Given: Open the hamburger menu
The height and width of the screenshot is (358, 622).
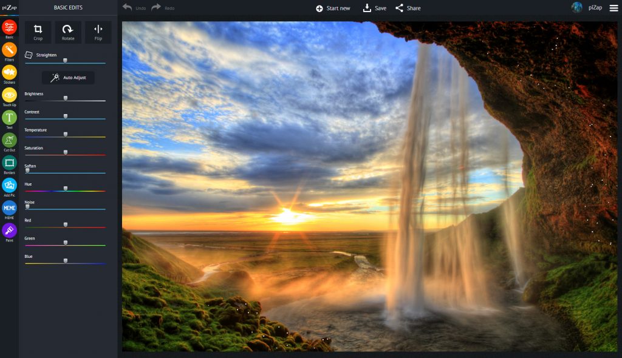Looking at the screenshot, I should [613, 8].
